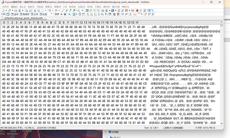Open View (查看) menu

57,7
